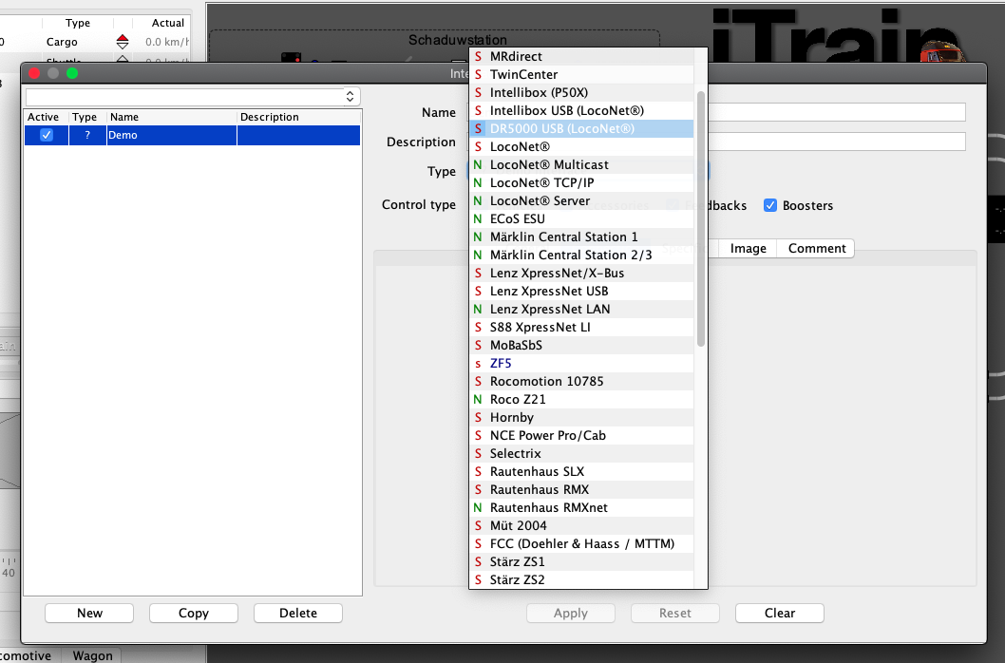The image size is (1005, 663).
Task: Select the Demo row name cell
Action: (x=172, y=135)
